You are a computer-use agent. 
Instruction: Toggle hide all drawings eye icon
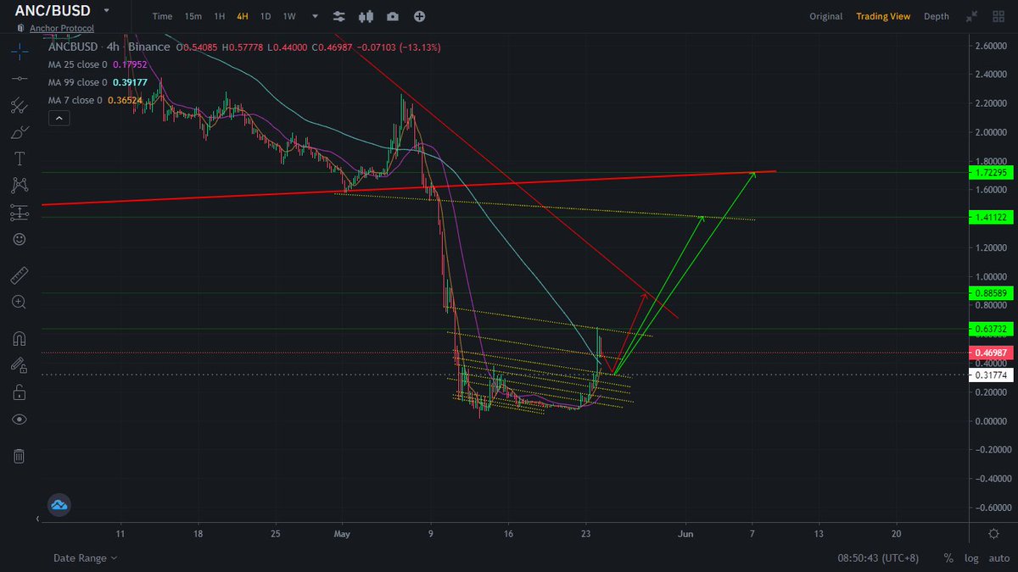(x=19, y=419)
